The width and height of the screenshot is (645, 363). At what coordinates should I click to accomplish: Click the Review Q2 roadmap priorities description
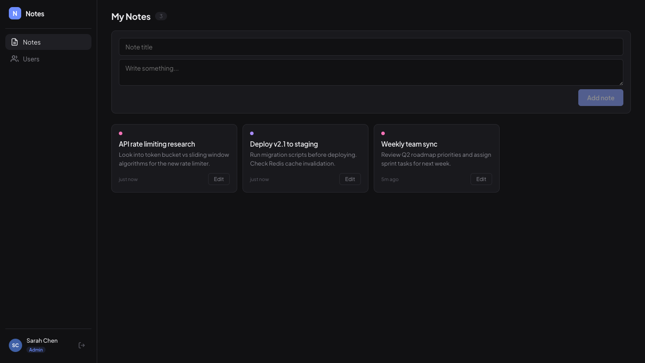click(436, 159)
